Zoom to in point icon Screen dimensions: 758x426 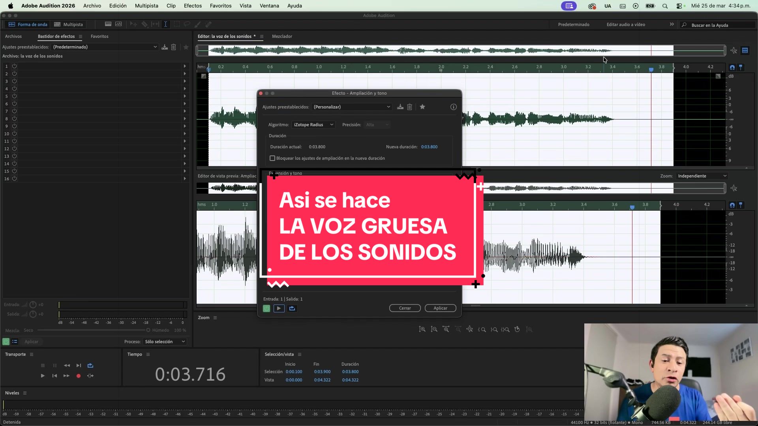[482, 329]
